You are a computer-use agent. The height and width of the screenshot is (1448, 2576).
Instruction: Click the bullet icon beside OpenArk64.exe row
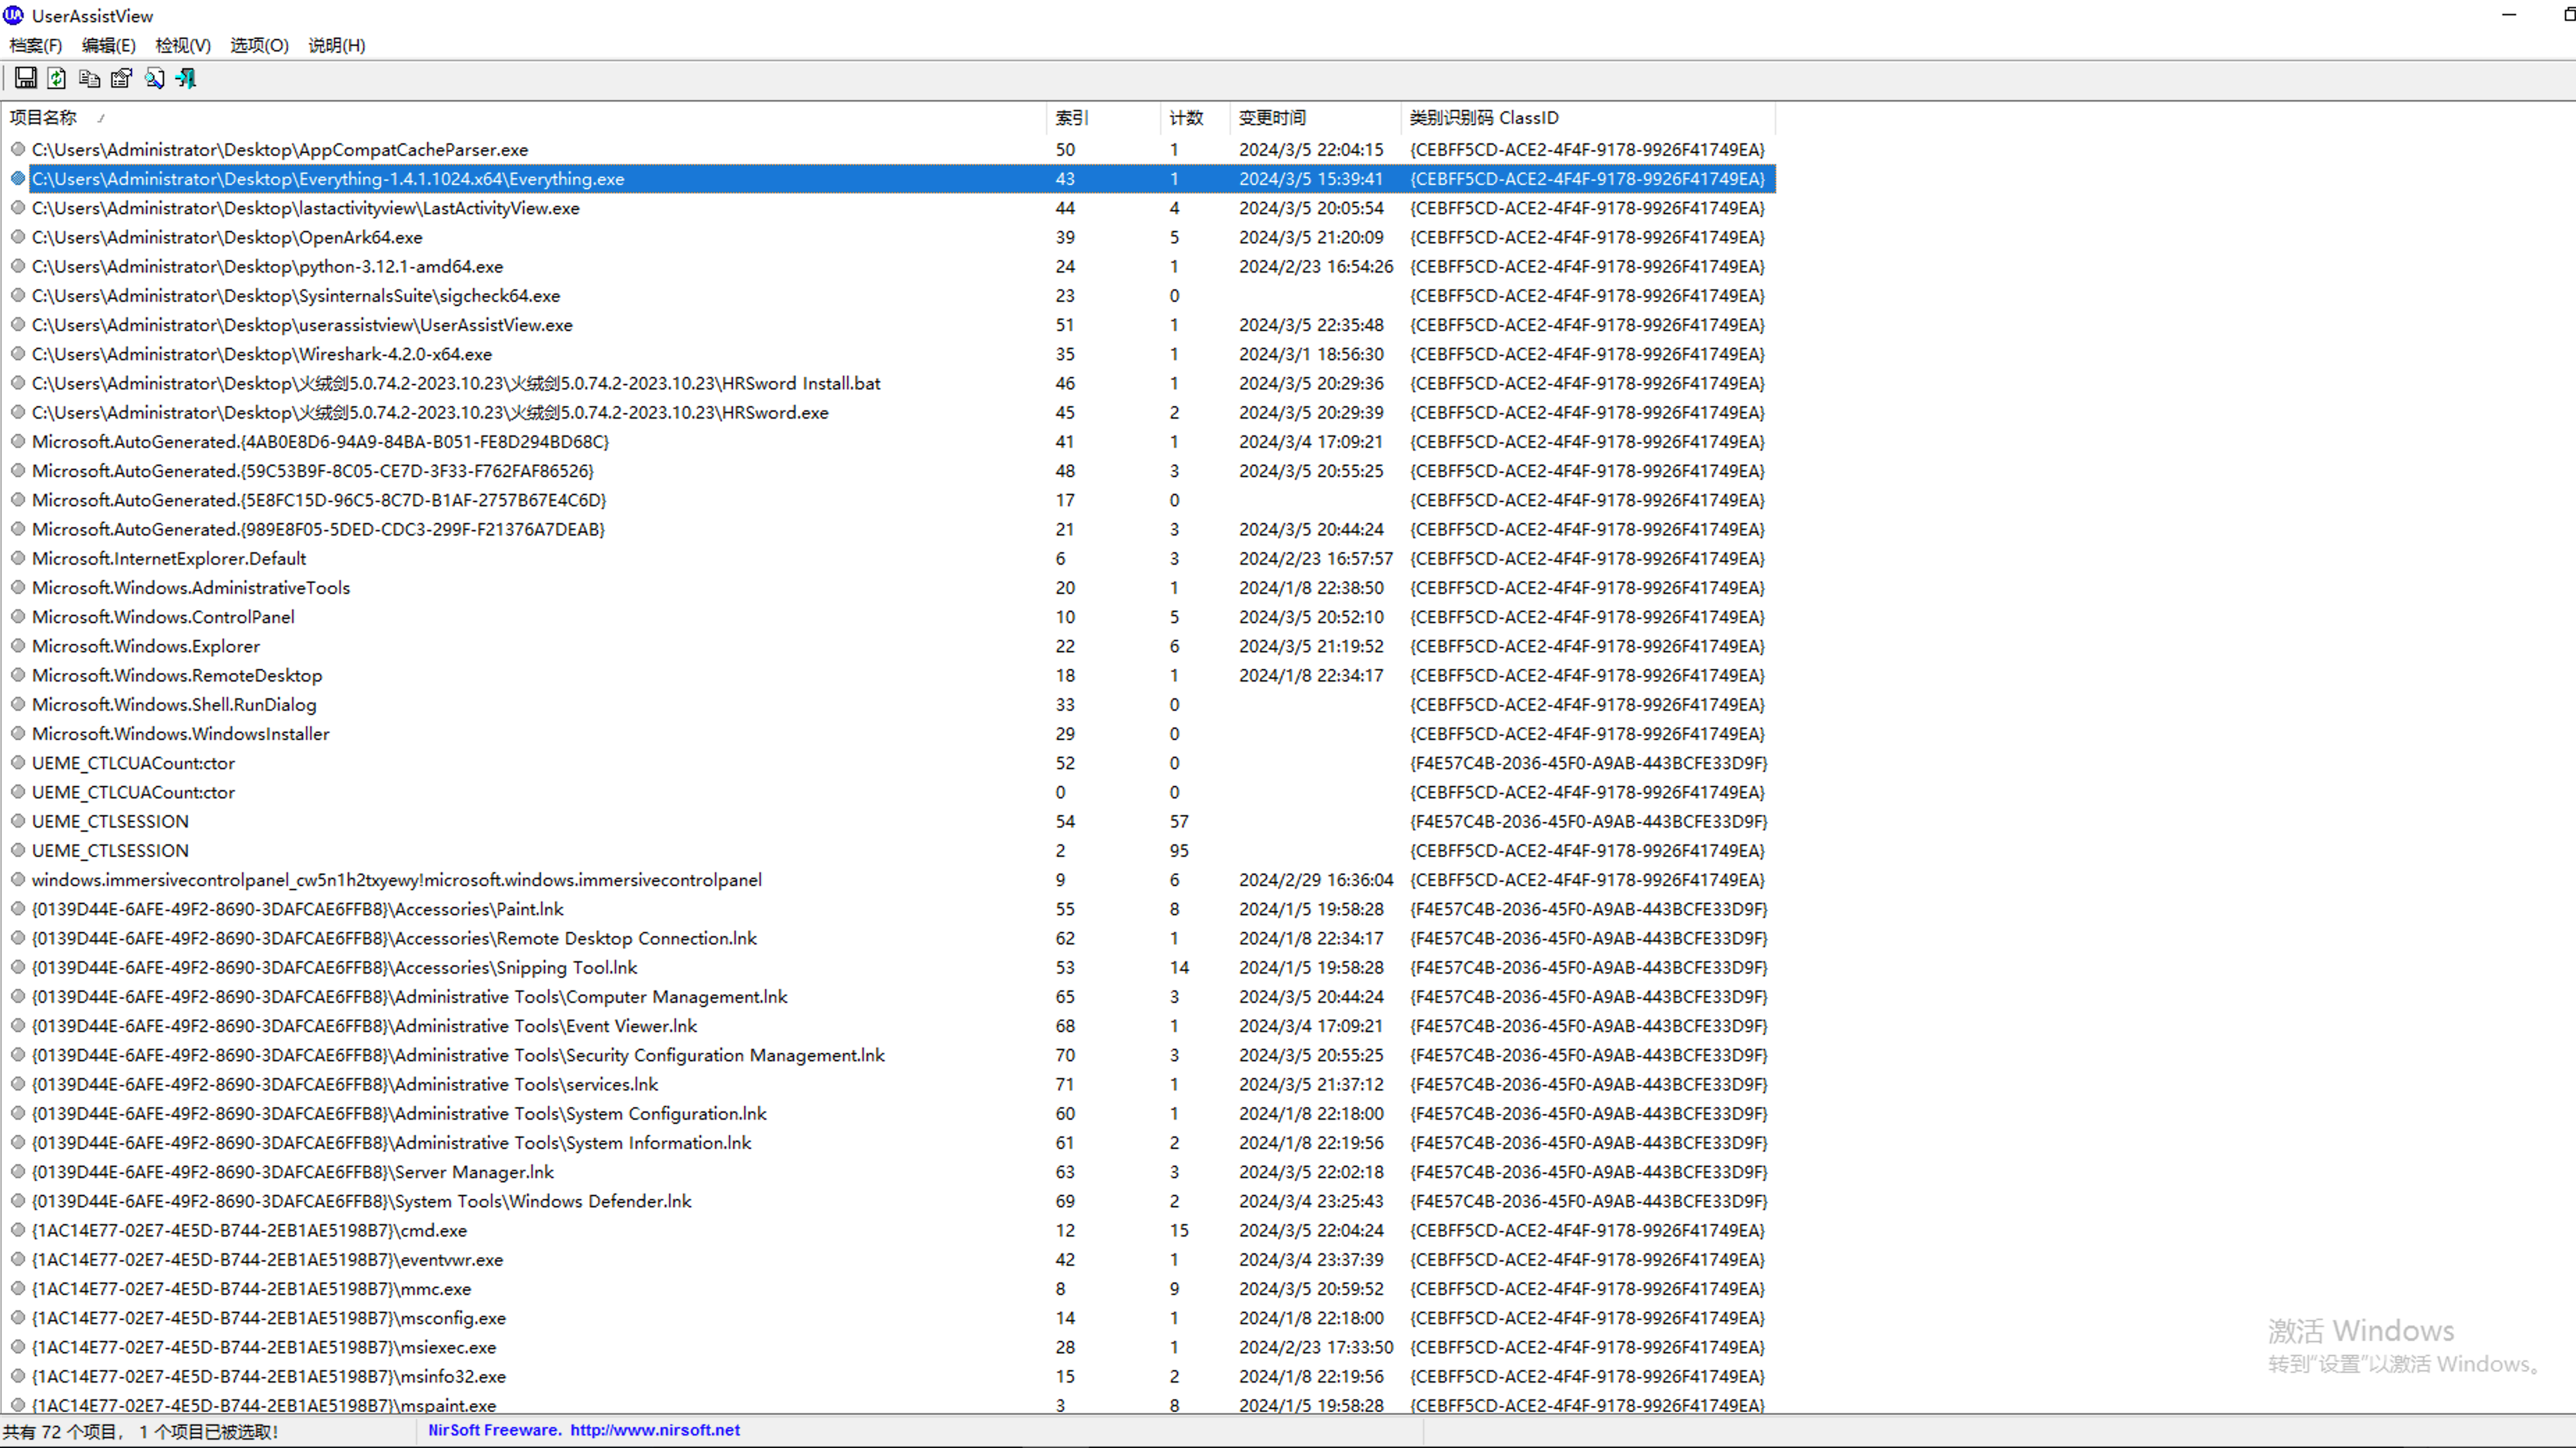pyautogui.click(x=18, y=237)
